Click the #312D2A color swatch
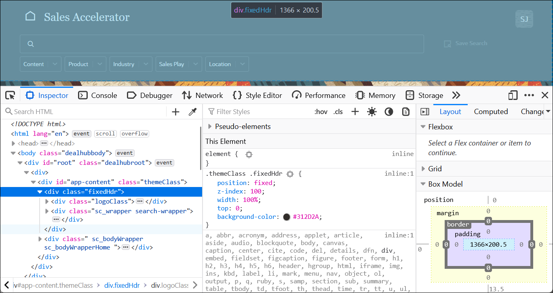 click(287, 217)
